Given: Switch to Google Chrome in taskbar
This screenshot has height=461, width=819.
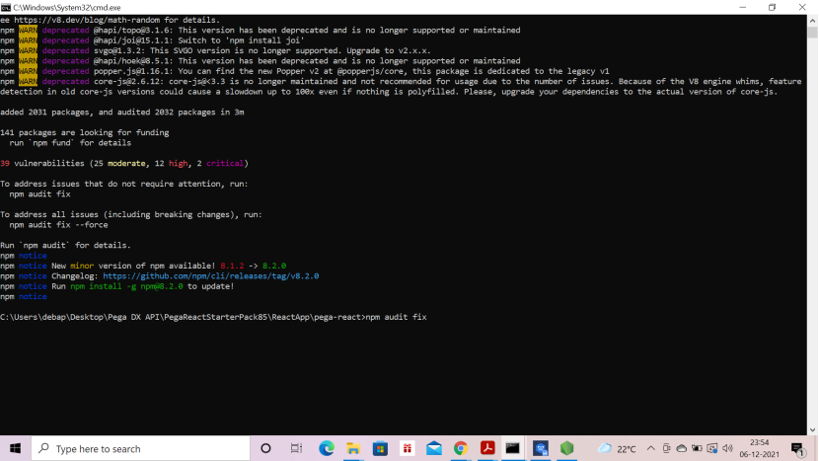Looking at the screenshot, I should point(460,448).
